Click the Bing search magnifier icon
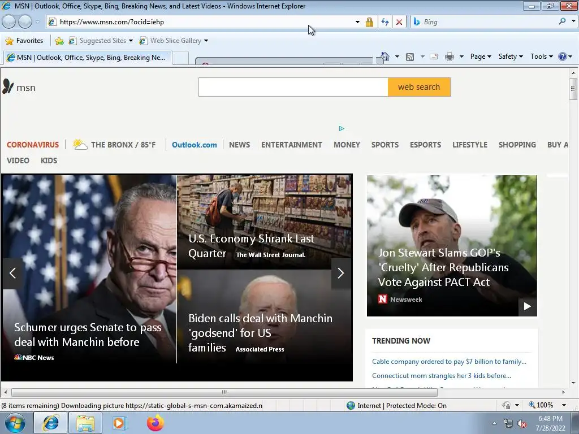This screenshot has width=579, height=434. tap(562, 21)
